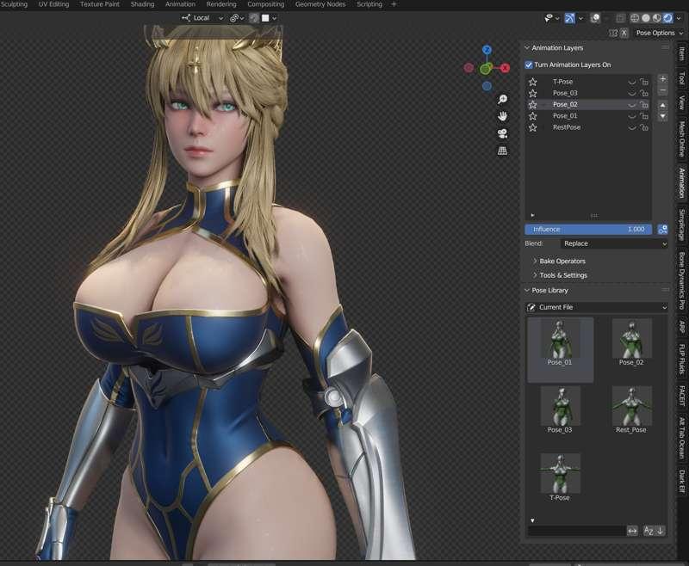Viewport: 689px width, 566px height.
Task: Remove animation layer with minus button
Action: click(x=663, y=90)
